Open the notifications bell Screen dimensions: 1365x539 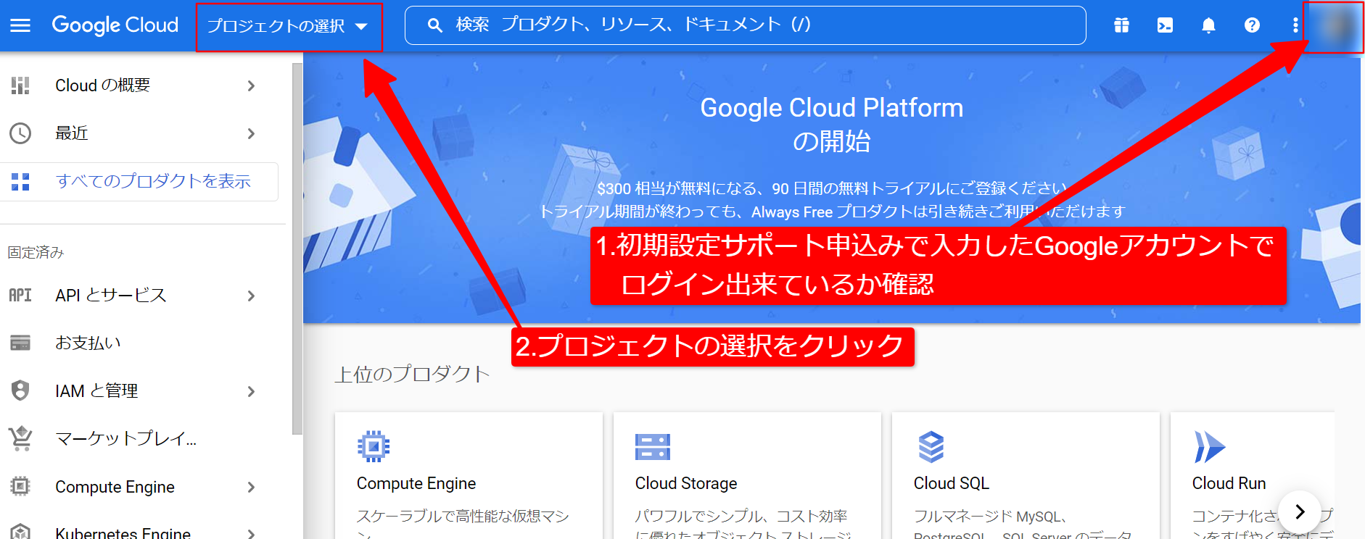tap(1208, 25)
